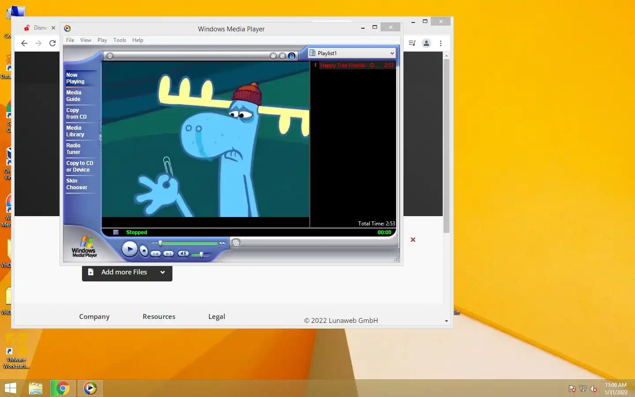
Task: Switch to Chrome in the taskbar
Action: [x=63, y=388]
